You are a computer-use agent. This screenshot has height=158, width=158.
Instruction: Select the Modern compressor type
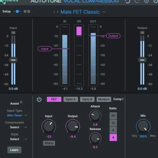click(x=104, y=99)
